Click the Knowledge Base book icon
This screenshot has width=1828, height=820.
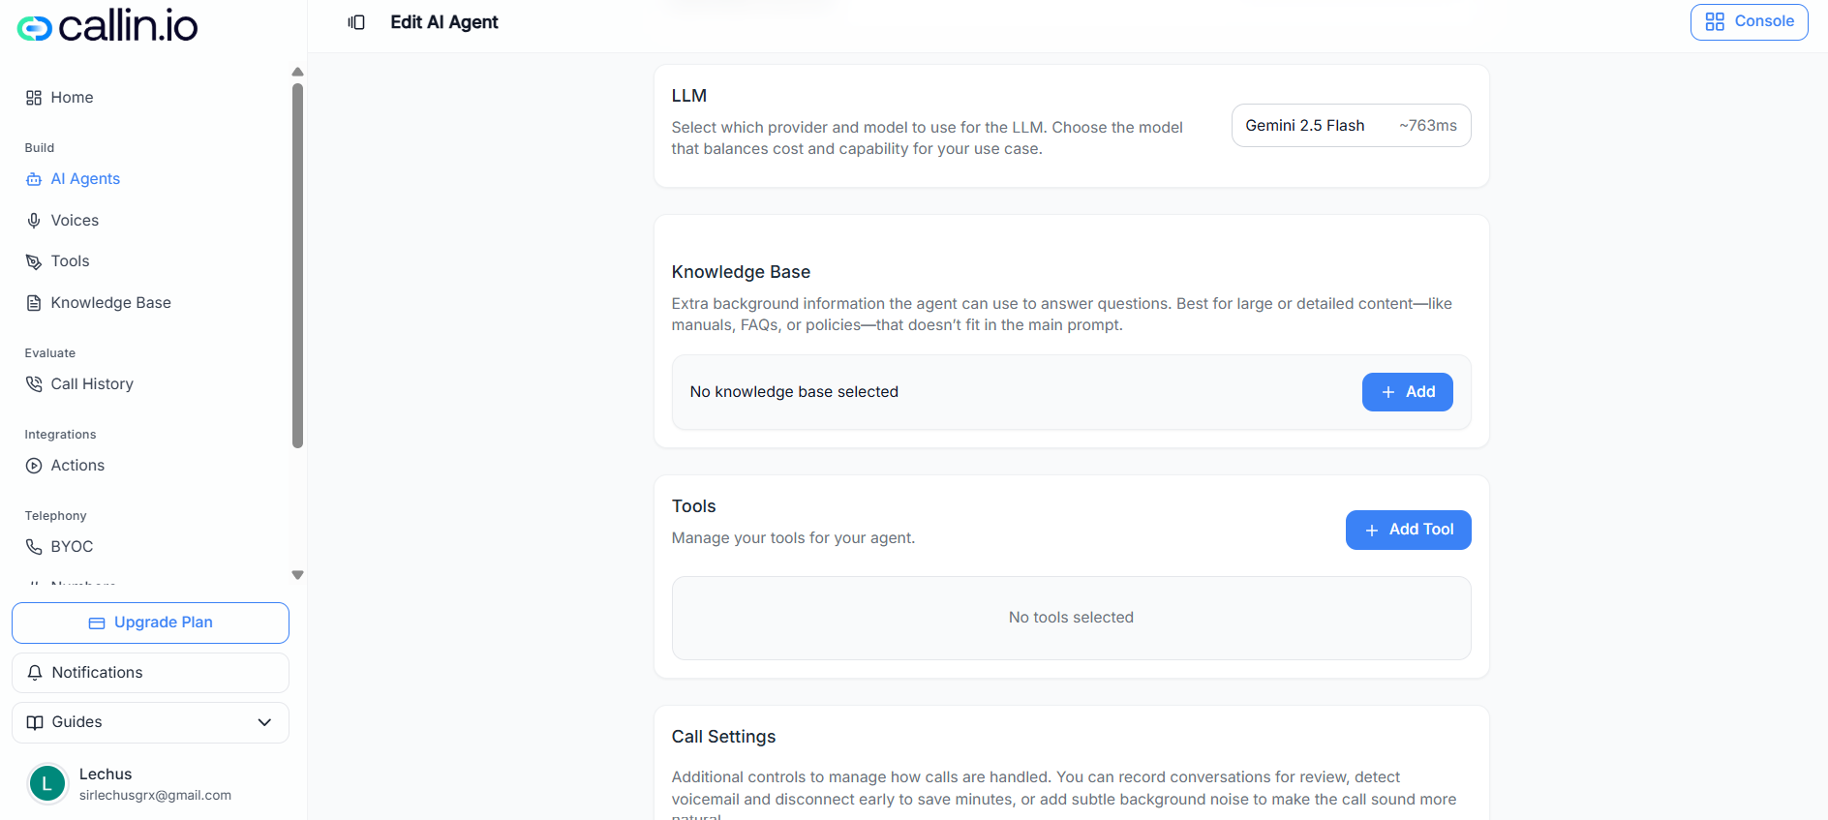coord(34,302)
